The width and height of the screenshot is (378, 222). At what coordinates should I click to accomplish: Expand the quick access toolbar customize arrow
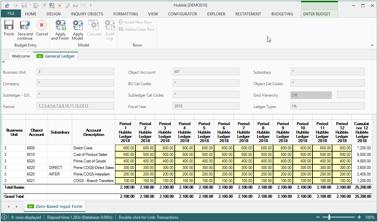91,6
